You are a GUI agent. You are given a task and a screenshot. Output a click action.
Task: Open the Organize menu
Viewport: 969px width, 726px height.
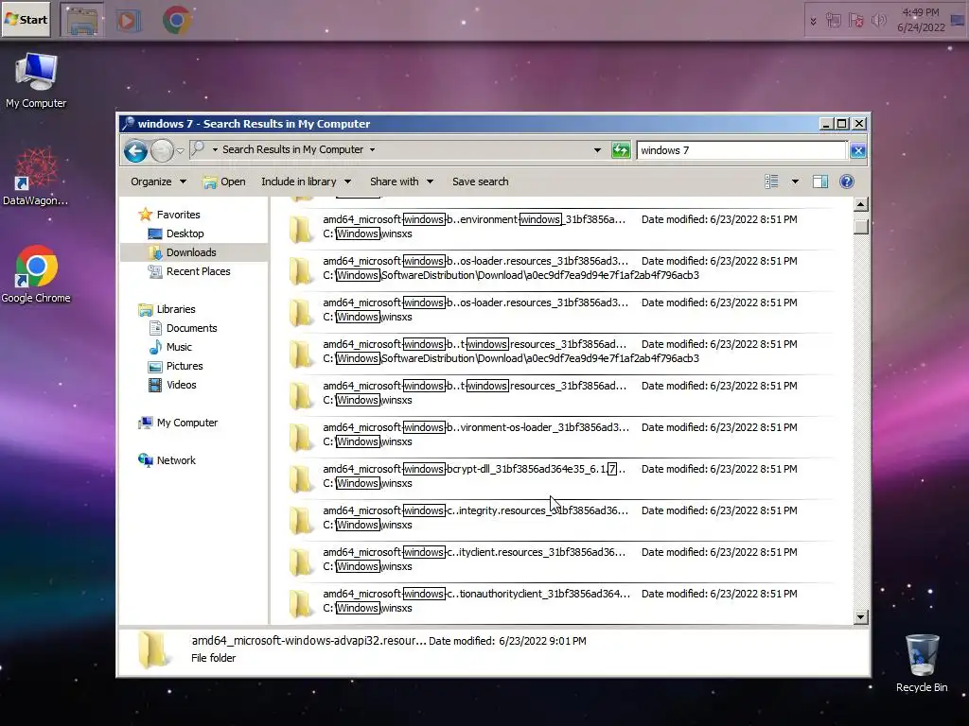pyautogui.click(x=158, y=181)
